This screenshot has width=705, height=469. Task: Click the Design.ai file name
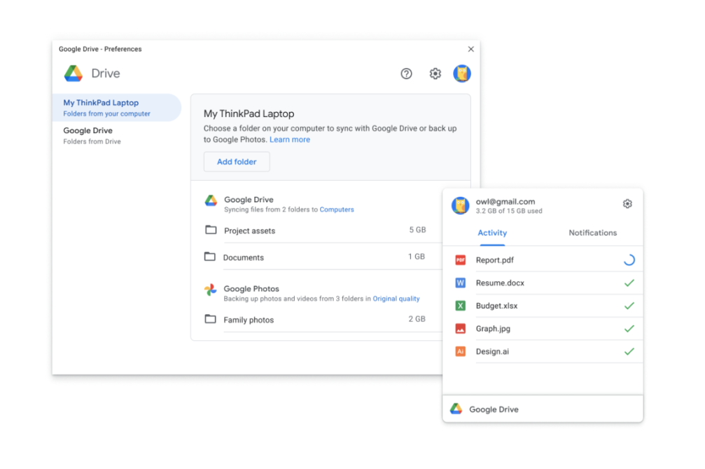[492, 351]
